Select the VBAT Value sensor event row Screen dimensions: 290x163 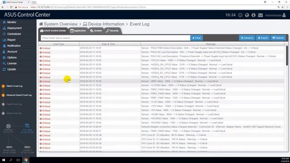click(161, 81)
